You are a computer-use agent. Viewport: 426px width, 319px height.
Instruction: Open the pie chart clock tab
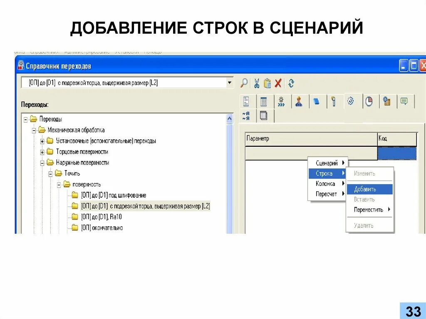(369, 101)
